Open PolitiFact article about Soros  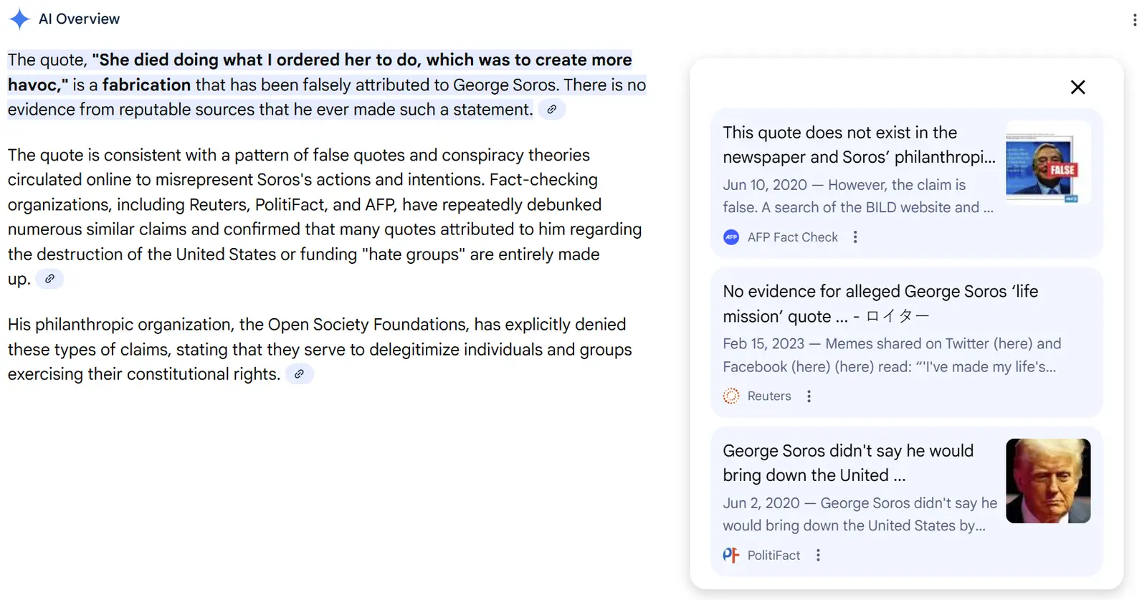pyautogui.click(x=847, y=463)
